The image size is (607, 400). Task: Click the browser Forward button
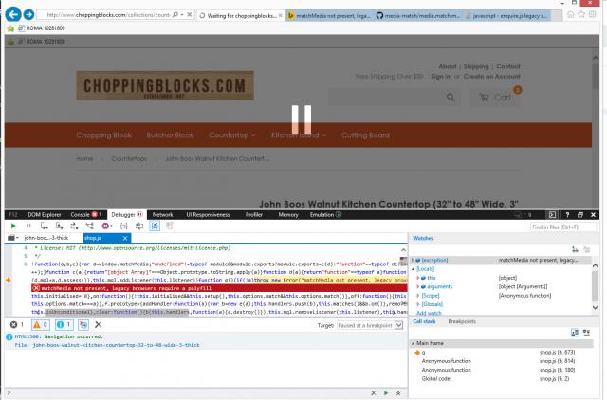click(29, 15)
